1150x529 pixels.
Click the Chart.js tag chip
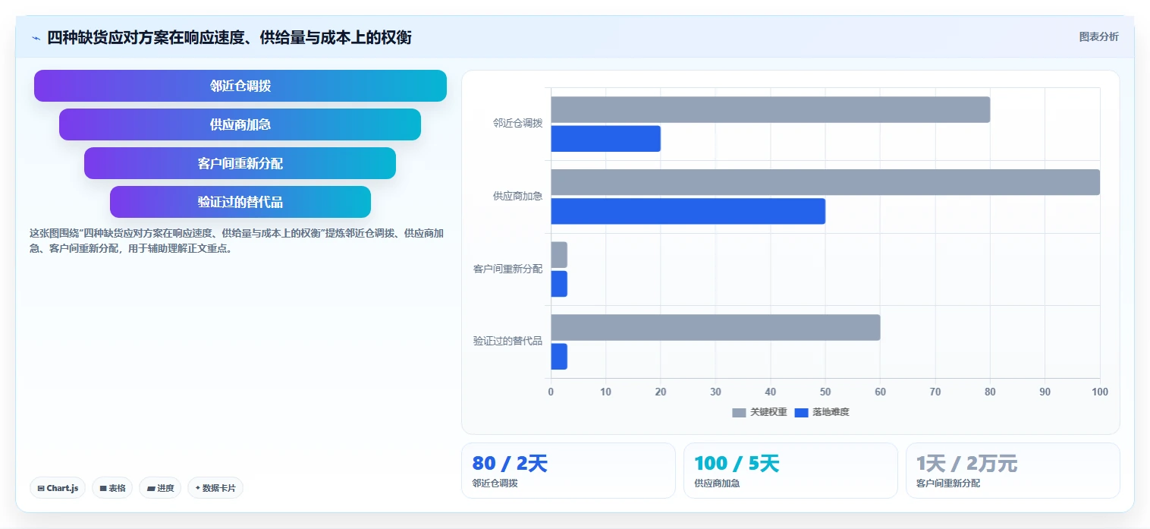[x=58, y=488]
